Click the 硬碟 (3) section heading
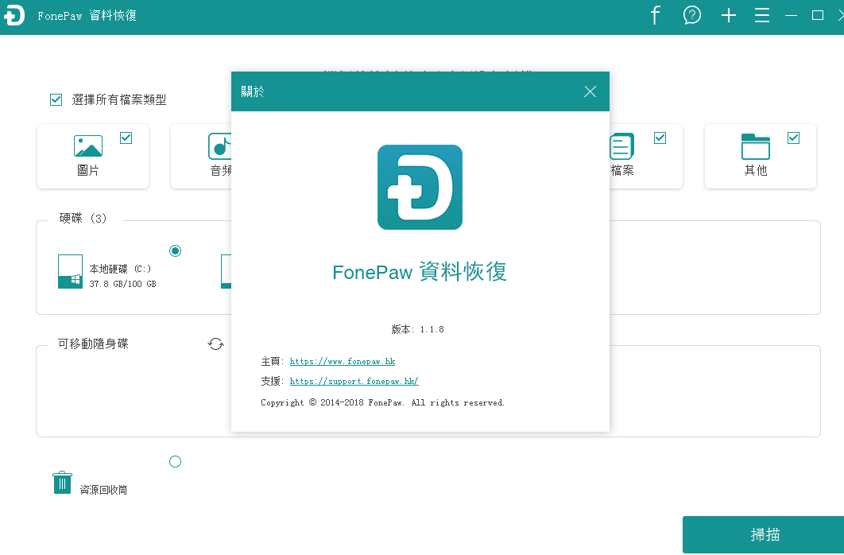Image resolution: width=844 pixels, height=555 pixels. tap(83, 218)
